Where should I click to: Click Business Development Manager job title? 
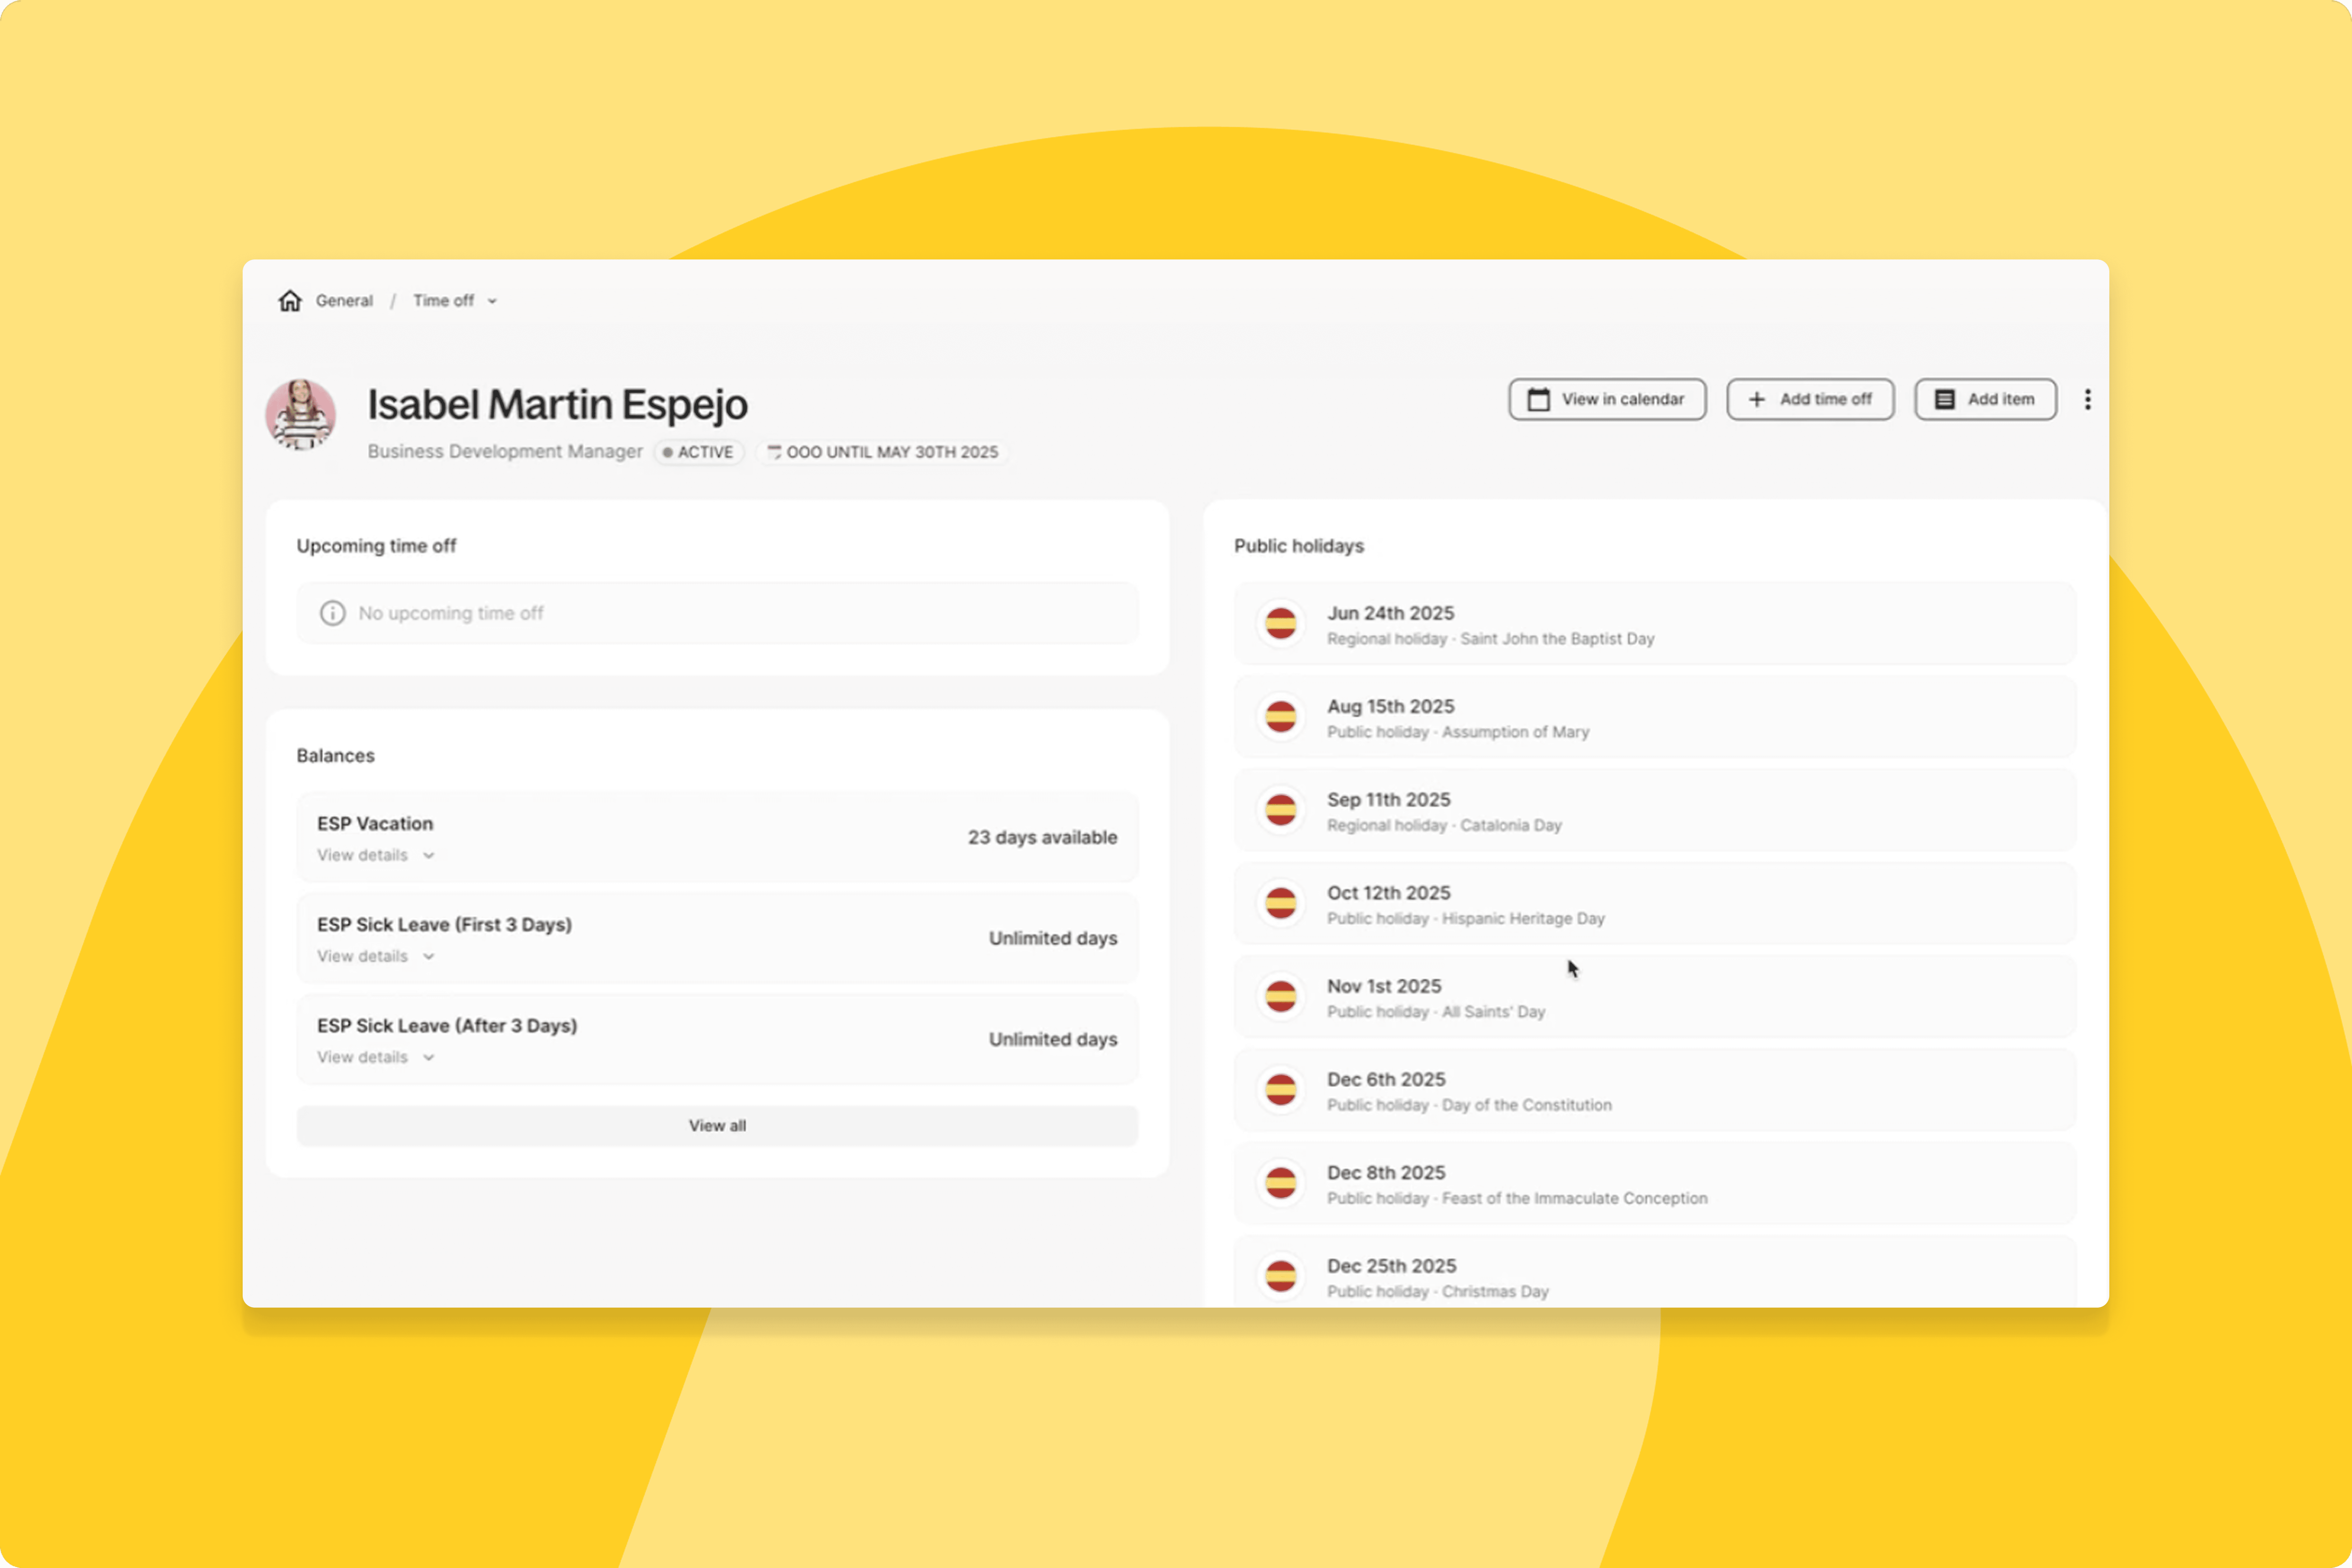(505, 452)
